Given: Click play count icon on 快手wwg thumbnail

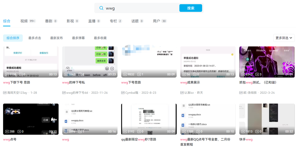Looking at the screenshot, I should [243, 132].
